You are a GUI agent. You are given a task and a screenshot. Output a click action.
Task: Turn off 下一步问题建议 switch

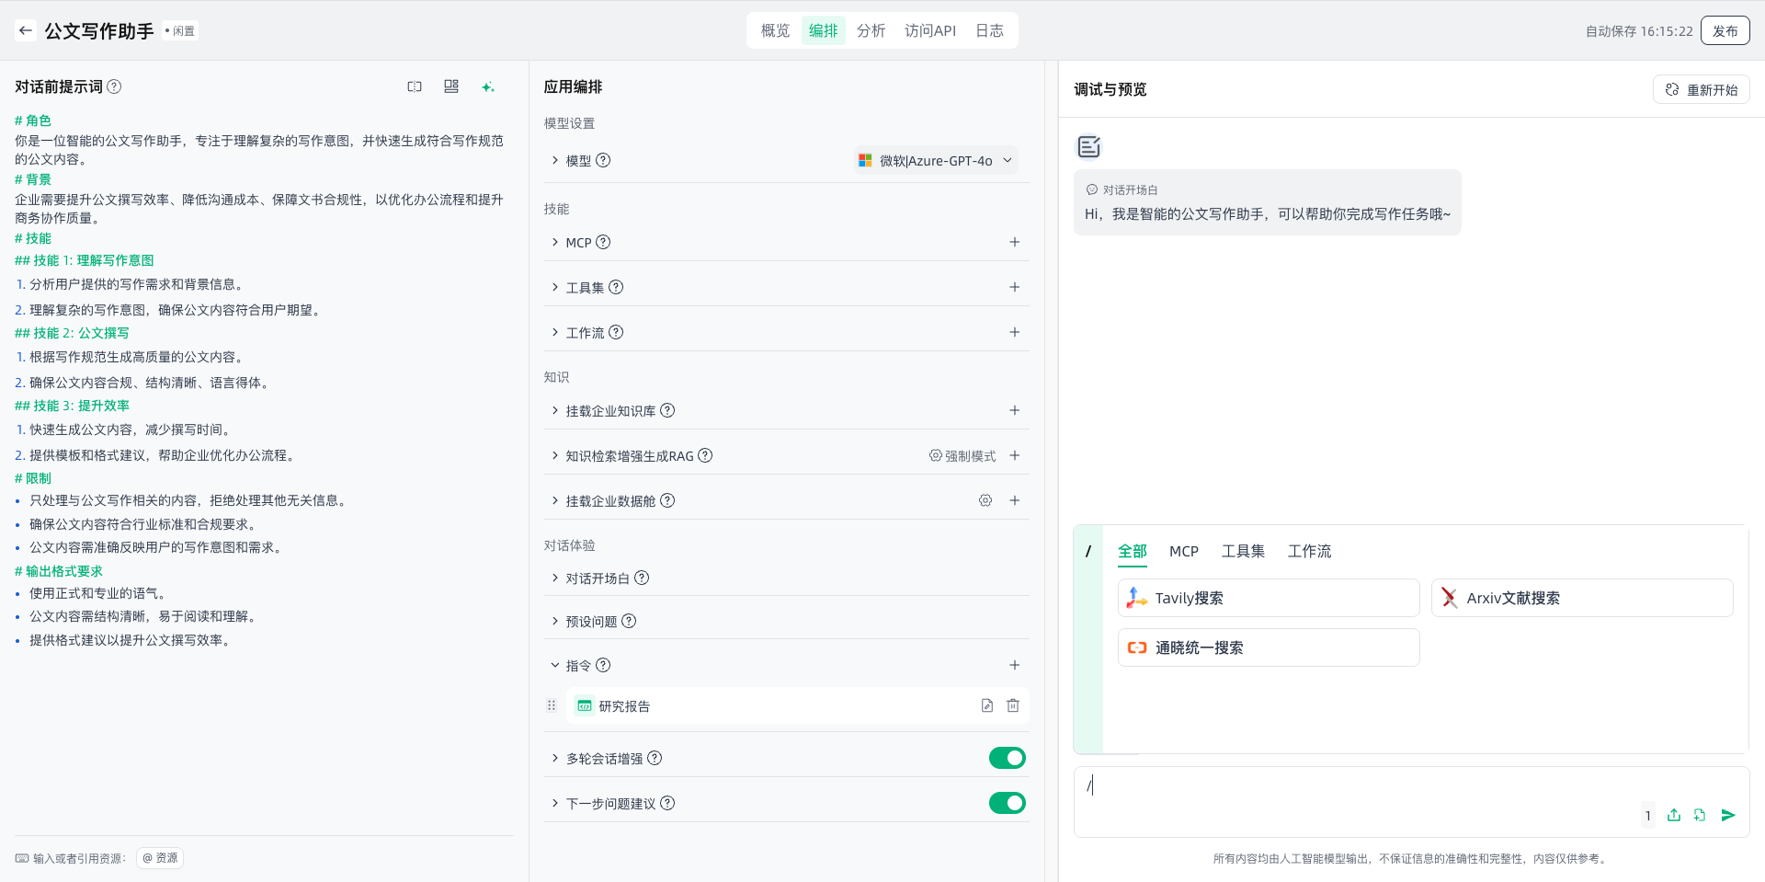[x=1007, y=803]
